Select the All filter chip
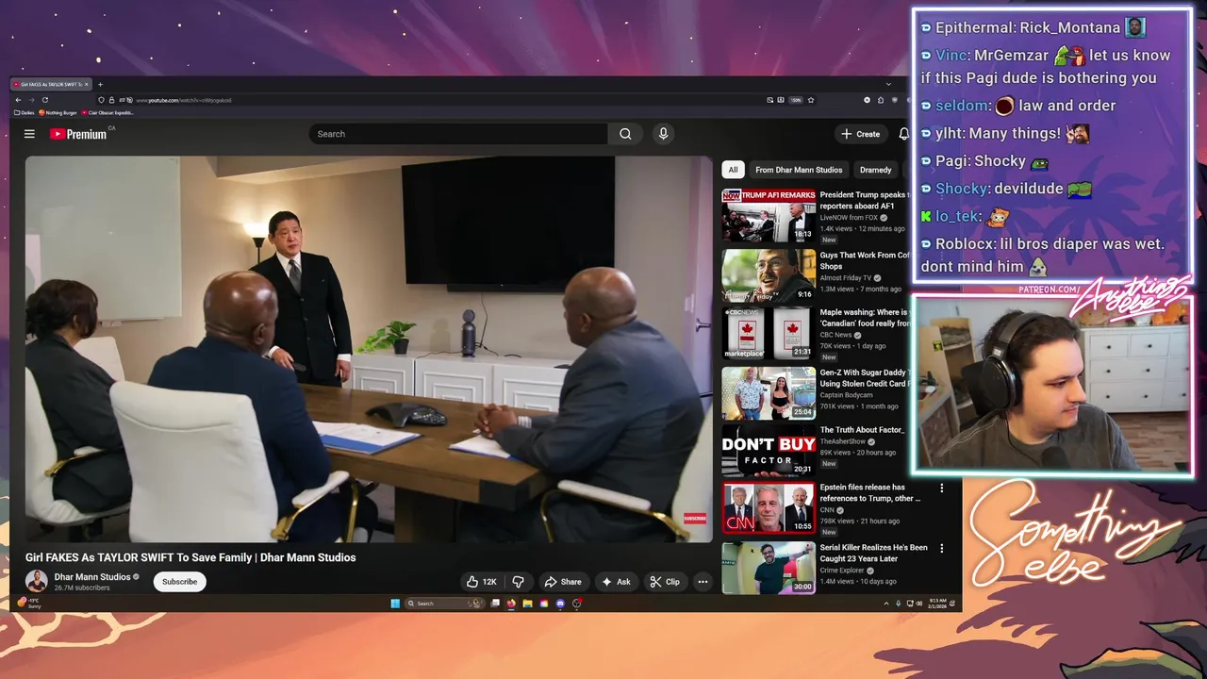The width and height of the screenshot is (1207, 679). 733,170
